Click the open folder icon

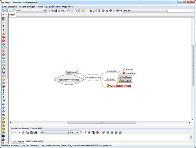(x=52, y=11)
